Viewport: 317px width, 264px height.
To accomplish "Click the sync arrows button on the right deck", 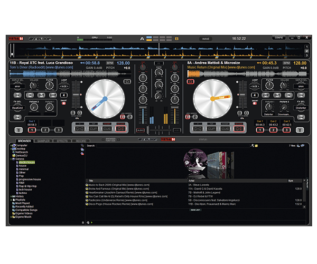I will 198,129.
